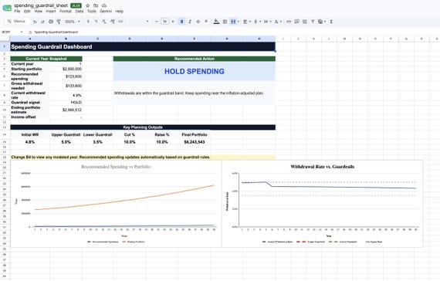The width and height of the screenshot is (440, 281).
Task: Click the Borders toolbar icon
Action: point(225,22)
